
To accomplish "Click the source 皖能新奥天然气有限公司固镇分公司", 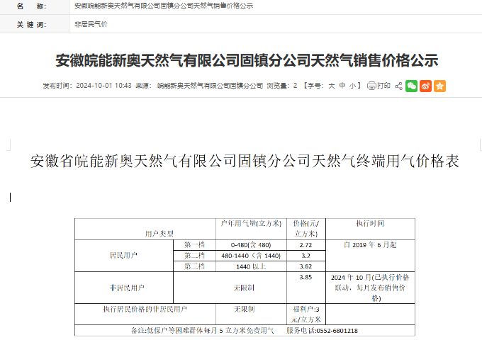I will 210,86.
